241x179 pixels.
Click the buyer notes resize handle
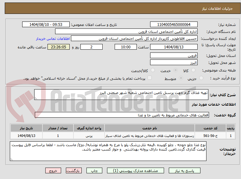[x=11, y=159]
